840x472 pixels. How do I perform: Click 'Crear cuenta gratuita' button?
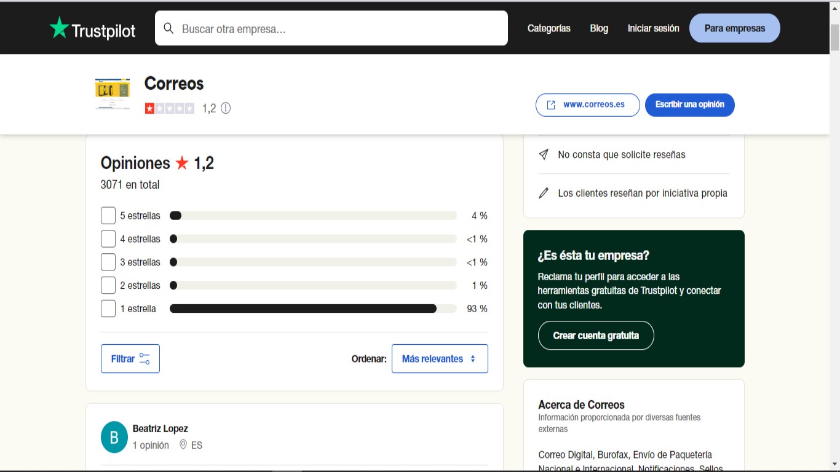click(596, 336)
